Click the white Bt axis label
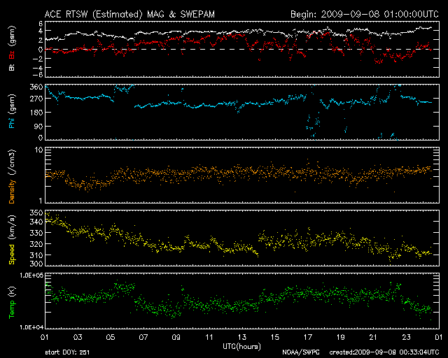This screenshot has height=358, width=448. [11, 68]
